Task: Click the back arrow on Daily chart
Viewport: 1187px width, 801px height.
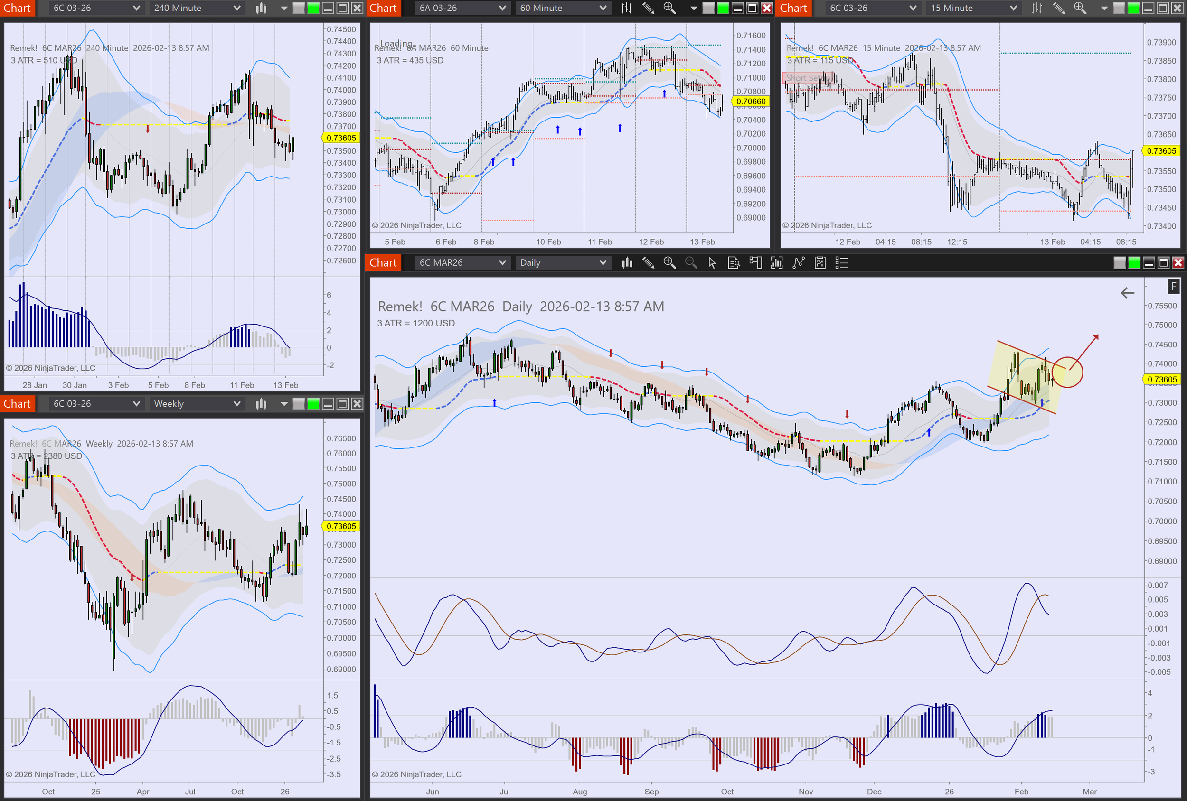Action: [1127, 293]
